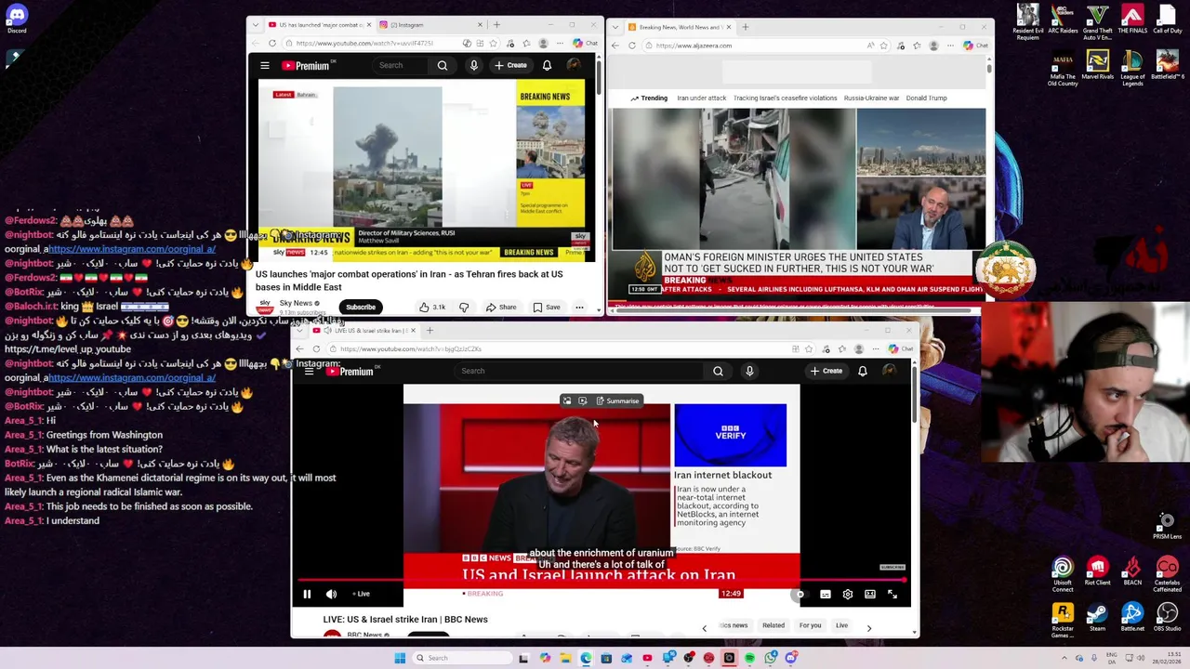Select the Instagram browser tab
1190x669 pixels.
tap(431, 25)
